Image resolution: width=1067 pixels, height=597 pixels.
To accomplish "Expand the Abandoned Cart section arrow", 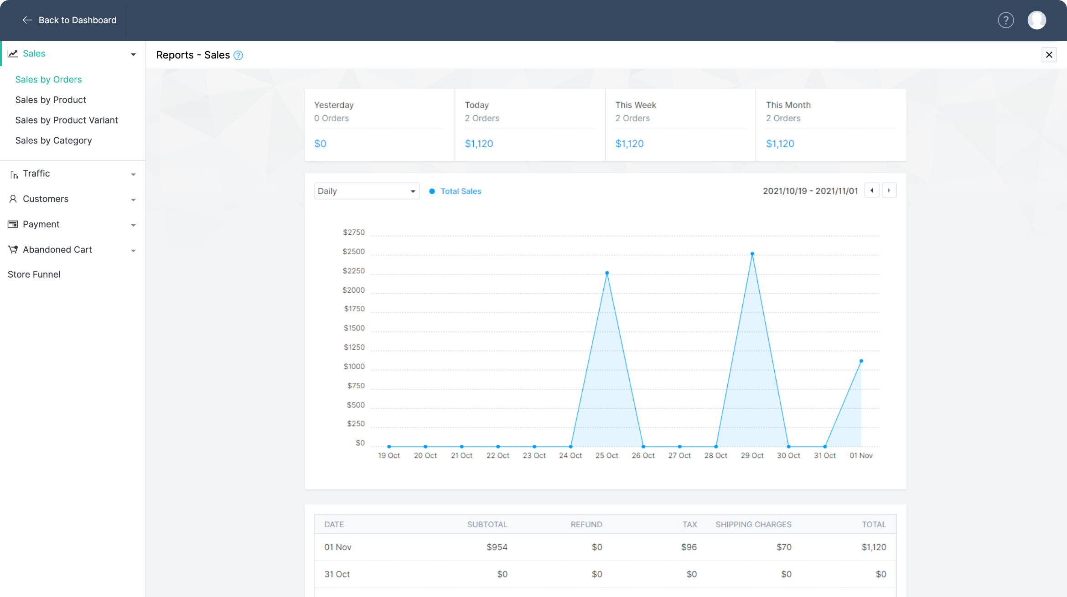I will click(x=133, y=251).
